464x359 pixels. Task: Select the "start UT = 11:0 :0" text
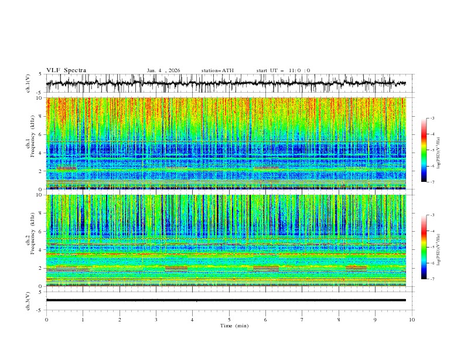283,70
